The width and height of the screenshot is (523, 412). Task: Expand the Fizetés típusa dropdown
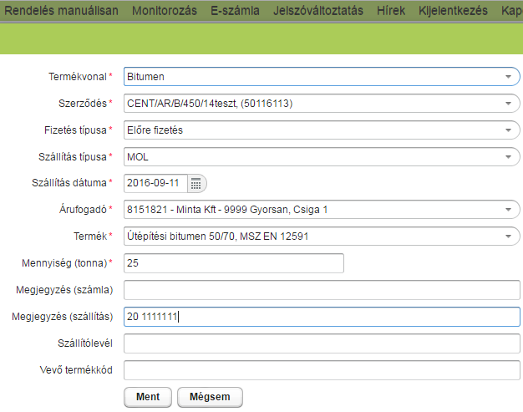pyautogui.click(x=322, y=130)
